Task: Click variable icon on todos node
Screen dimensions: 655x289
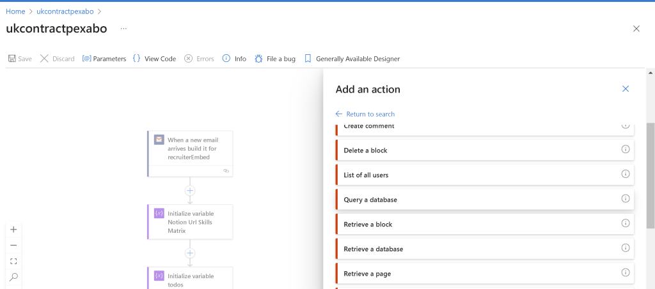Action: click(159, 276)
